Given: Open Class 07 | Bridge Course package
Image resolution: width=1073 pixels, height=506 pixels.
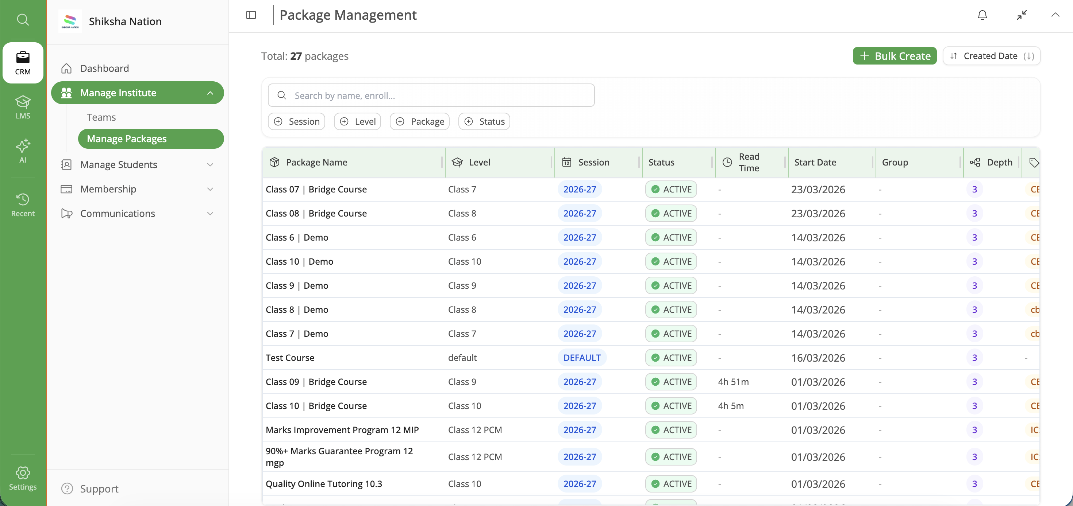Looking at the screenshot, I should coord(316,189).
